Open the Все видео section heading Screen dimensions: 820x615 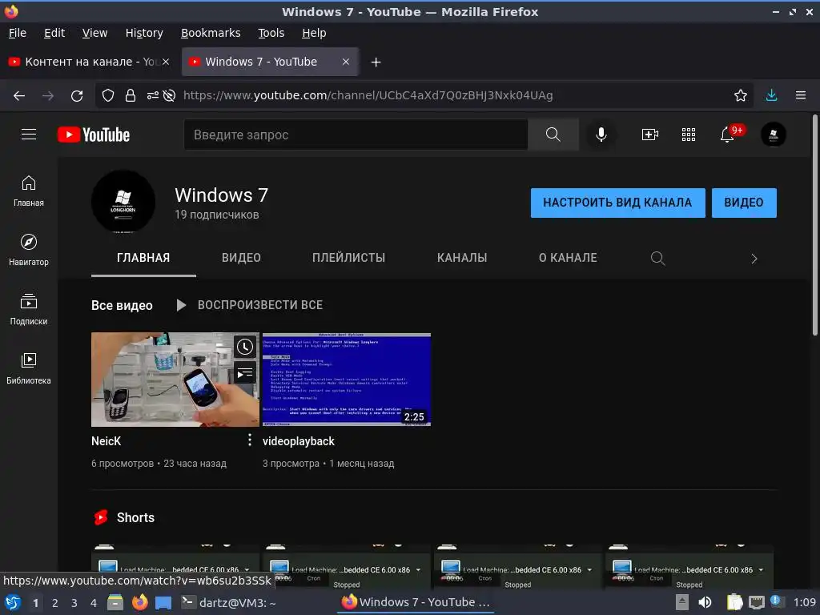point(122,305)
